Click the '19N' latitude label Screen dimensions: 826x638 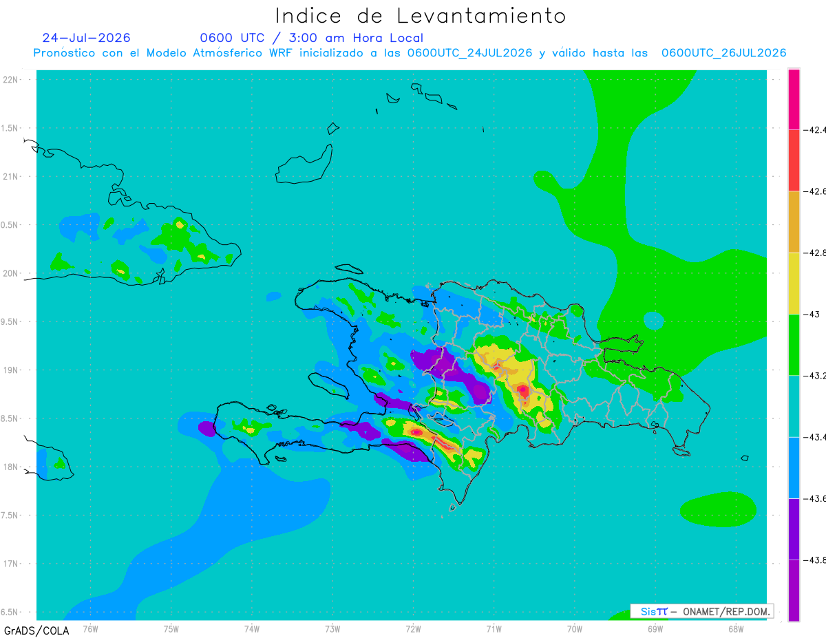[11, 370]
